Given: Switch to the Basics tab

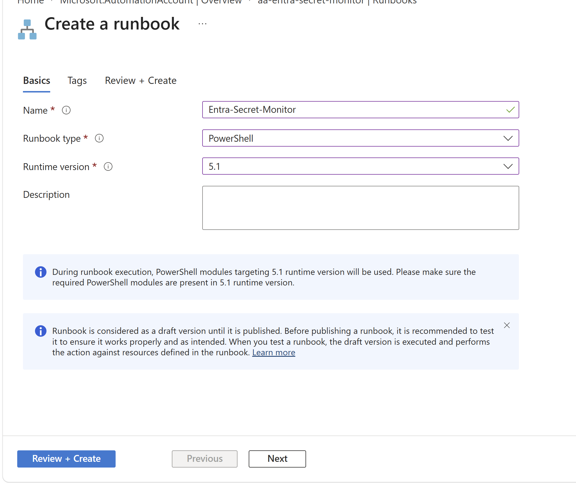Looking at the screenshot, I should click(x=37, y=81).
